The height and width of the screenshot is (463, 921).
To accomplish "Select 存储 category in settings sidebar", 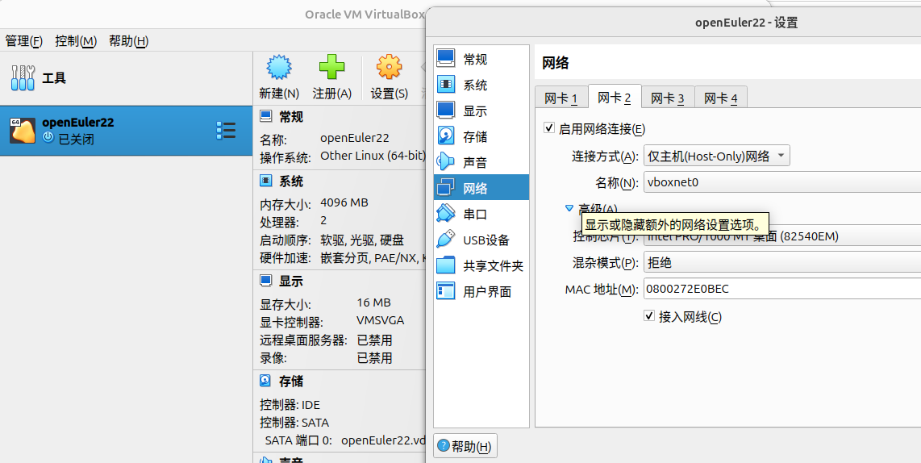I will 481,136.
